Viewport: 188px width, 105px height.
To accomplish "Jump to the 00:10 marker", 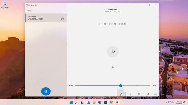I will click(113, 24).
